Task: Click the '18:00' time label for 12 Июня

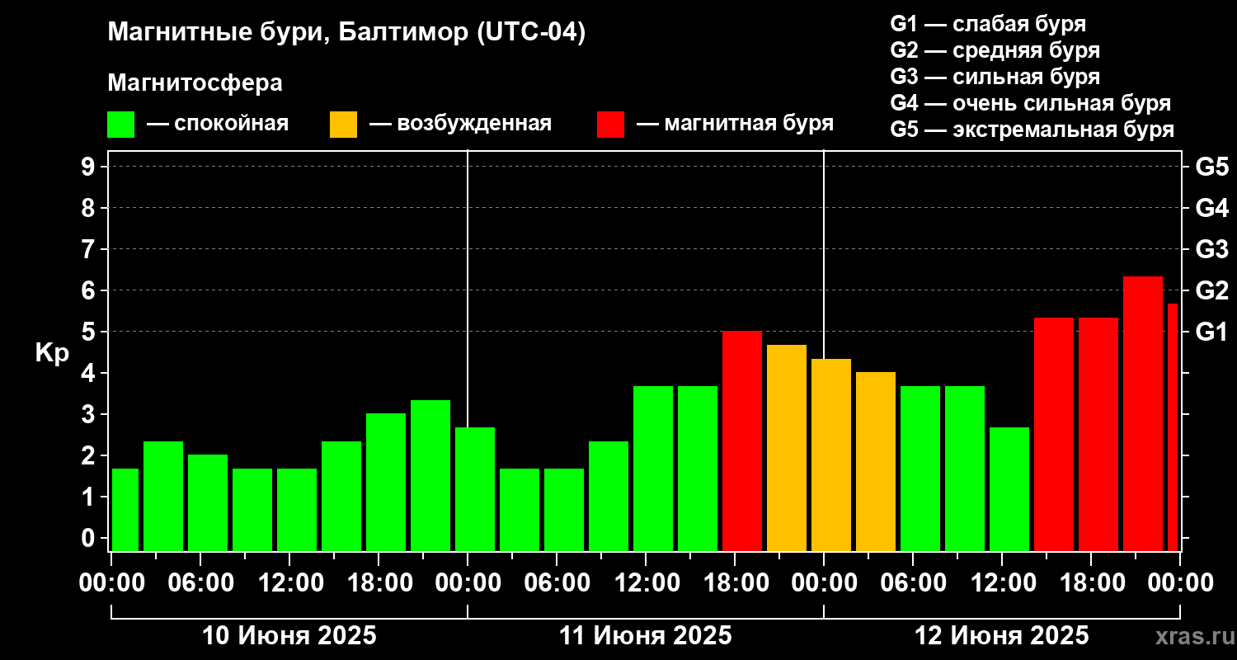Action: click(1091, 582)
